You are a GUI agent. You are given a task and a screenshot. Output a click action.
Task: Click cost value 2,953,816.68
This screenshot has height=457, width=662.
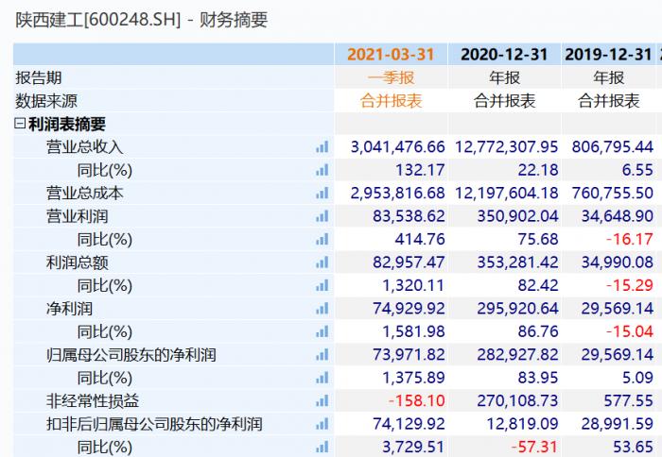(398, 193)
